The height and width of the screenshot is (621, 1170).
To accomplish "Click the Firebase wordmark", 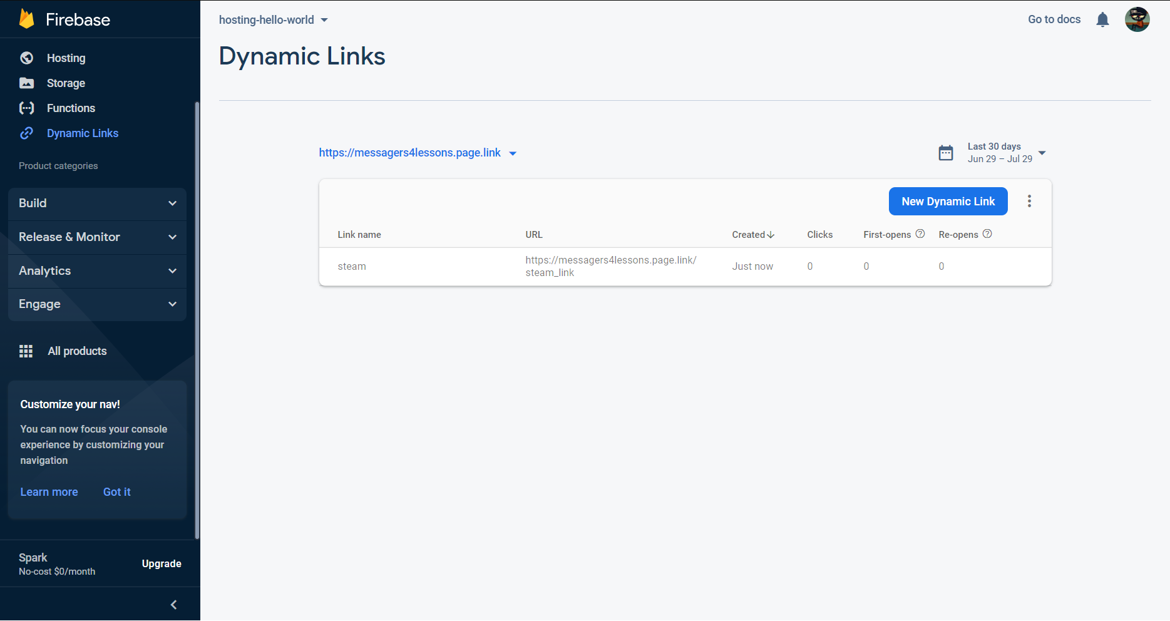I will 78,19.
